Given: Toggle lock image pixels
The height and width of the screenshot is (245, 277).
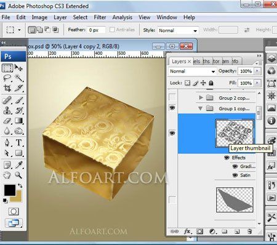Looking at the screenshot, I should tap(196, 83).
